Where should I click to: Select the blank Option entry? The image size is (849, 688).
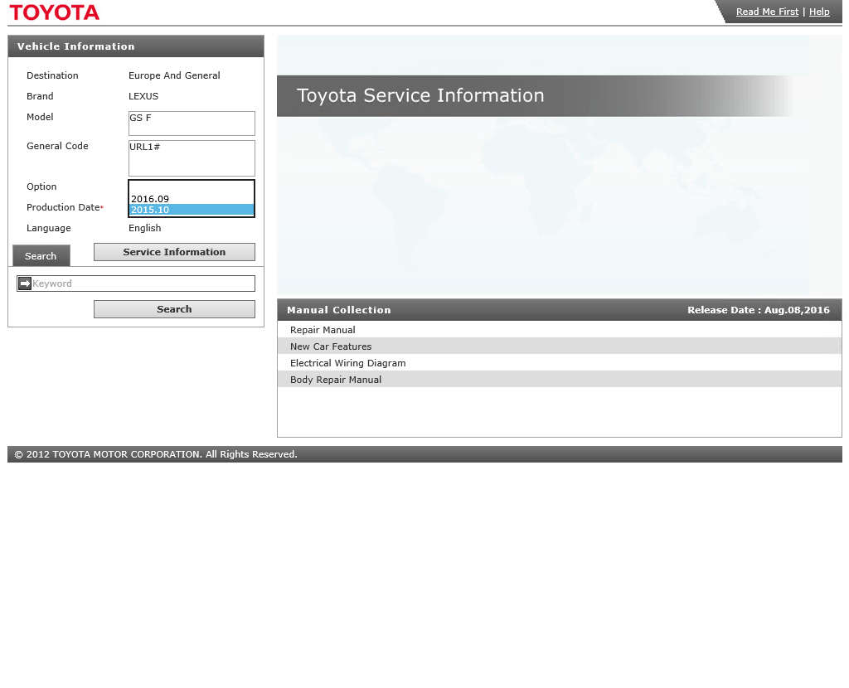click(x=192, y=187)
